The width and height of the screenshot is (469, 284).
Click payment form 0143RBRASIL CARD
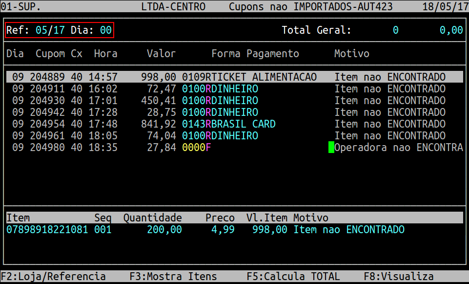point(229,124)
